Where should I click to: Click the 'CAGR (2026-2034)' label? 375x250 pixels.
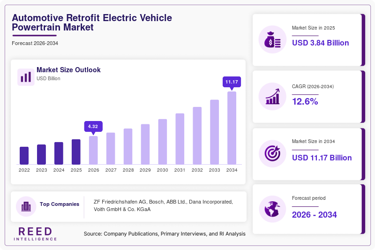click(313, 86)
